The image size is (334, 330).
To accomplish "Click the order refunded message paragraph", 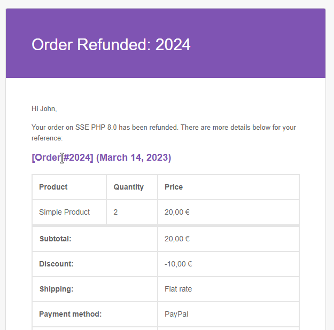I will click(x=164, y=132).
